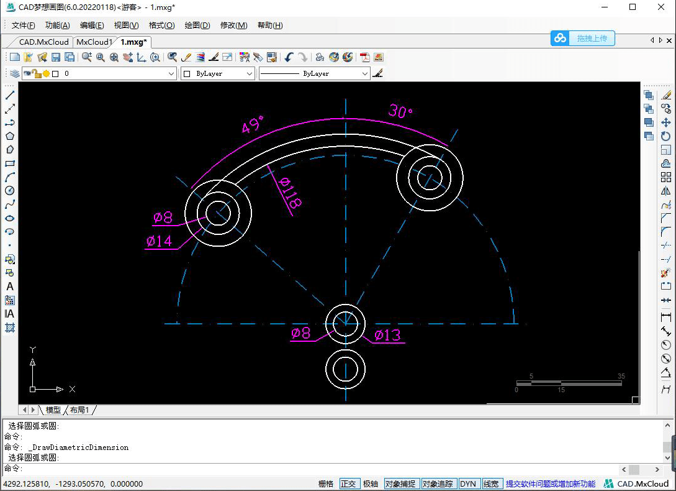676x491 pixels.
Task: Click 提交软件问题或增加新功能 link
Action: [x=550, y=484]
